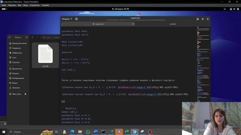Open VirtualBox Справка menu
This screenshot has width=241, height=135.
click(x=45, y=5)
